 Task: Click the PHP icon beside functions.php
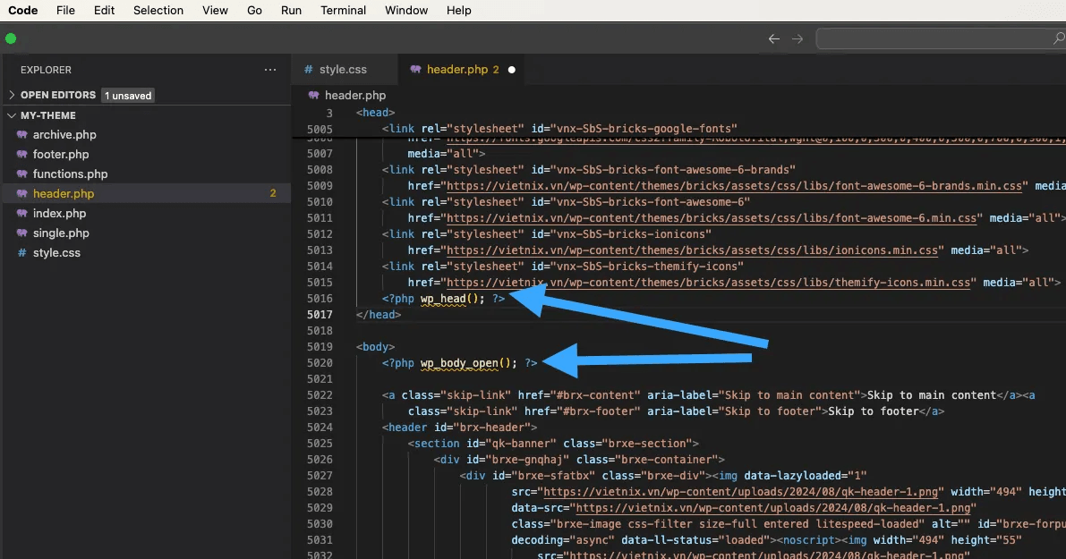[x=21, y=174]
